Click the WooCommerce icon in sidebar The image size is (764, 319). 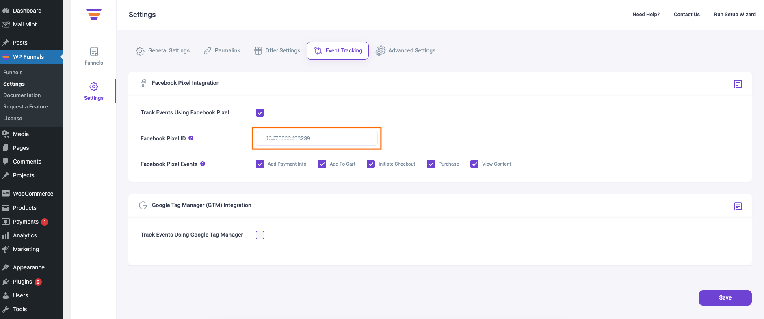6,194
